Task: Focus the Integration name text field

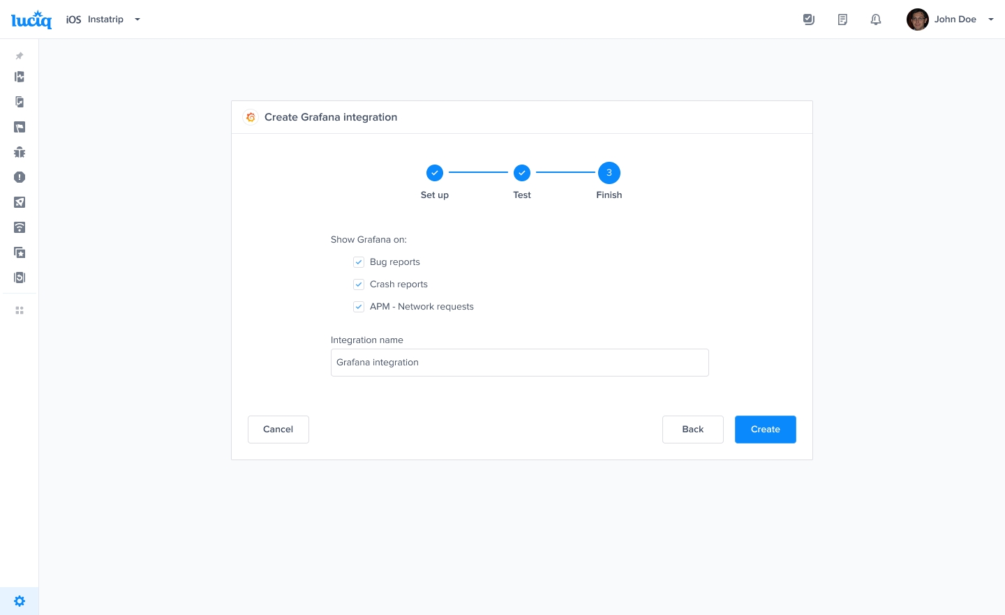Action: point(519,363)
